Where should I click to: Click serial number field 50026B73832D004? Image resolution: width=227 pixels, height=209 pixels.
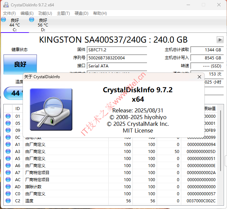click(x=117, y=58)
